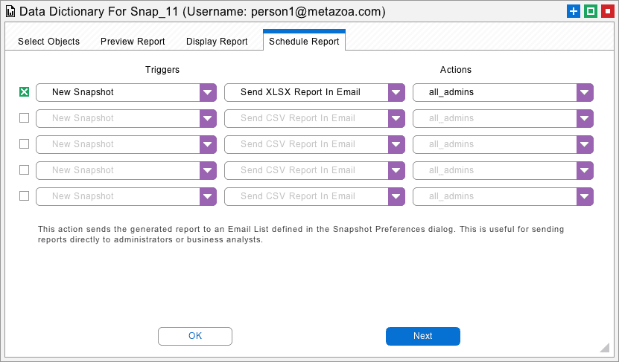The height and width of the screenshot is (362, 619).
Task: Open first row New Snapshot trigger arrow
Action: point(208,93)
